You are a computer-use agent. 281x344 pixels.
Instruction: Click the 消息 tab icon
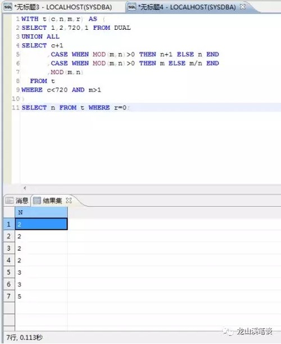10,201
